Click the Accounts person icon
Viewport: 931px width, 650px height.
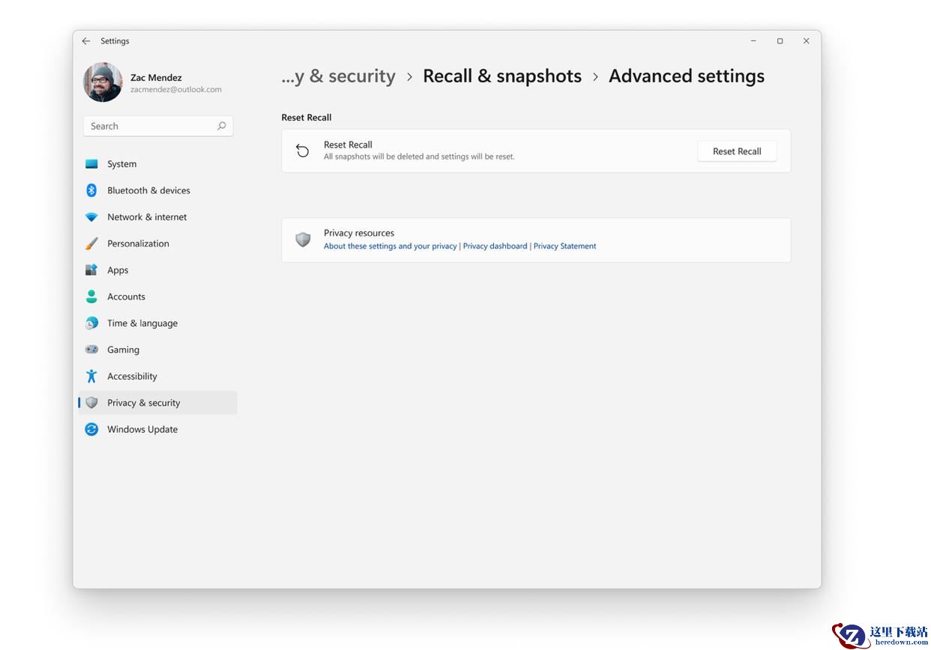tap(91, 297)
